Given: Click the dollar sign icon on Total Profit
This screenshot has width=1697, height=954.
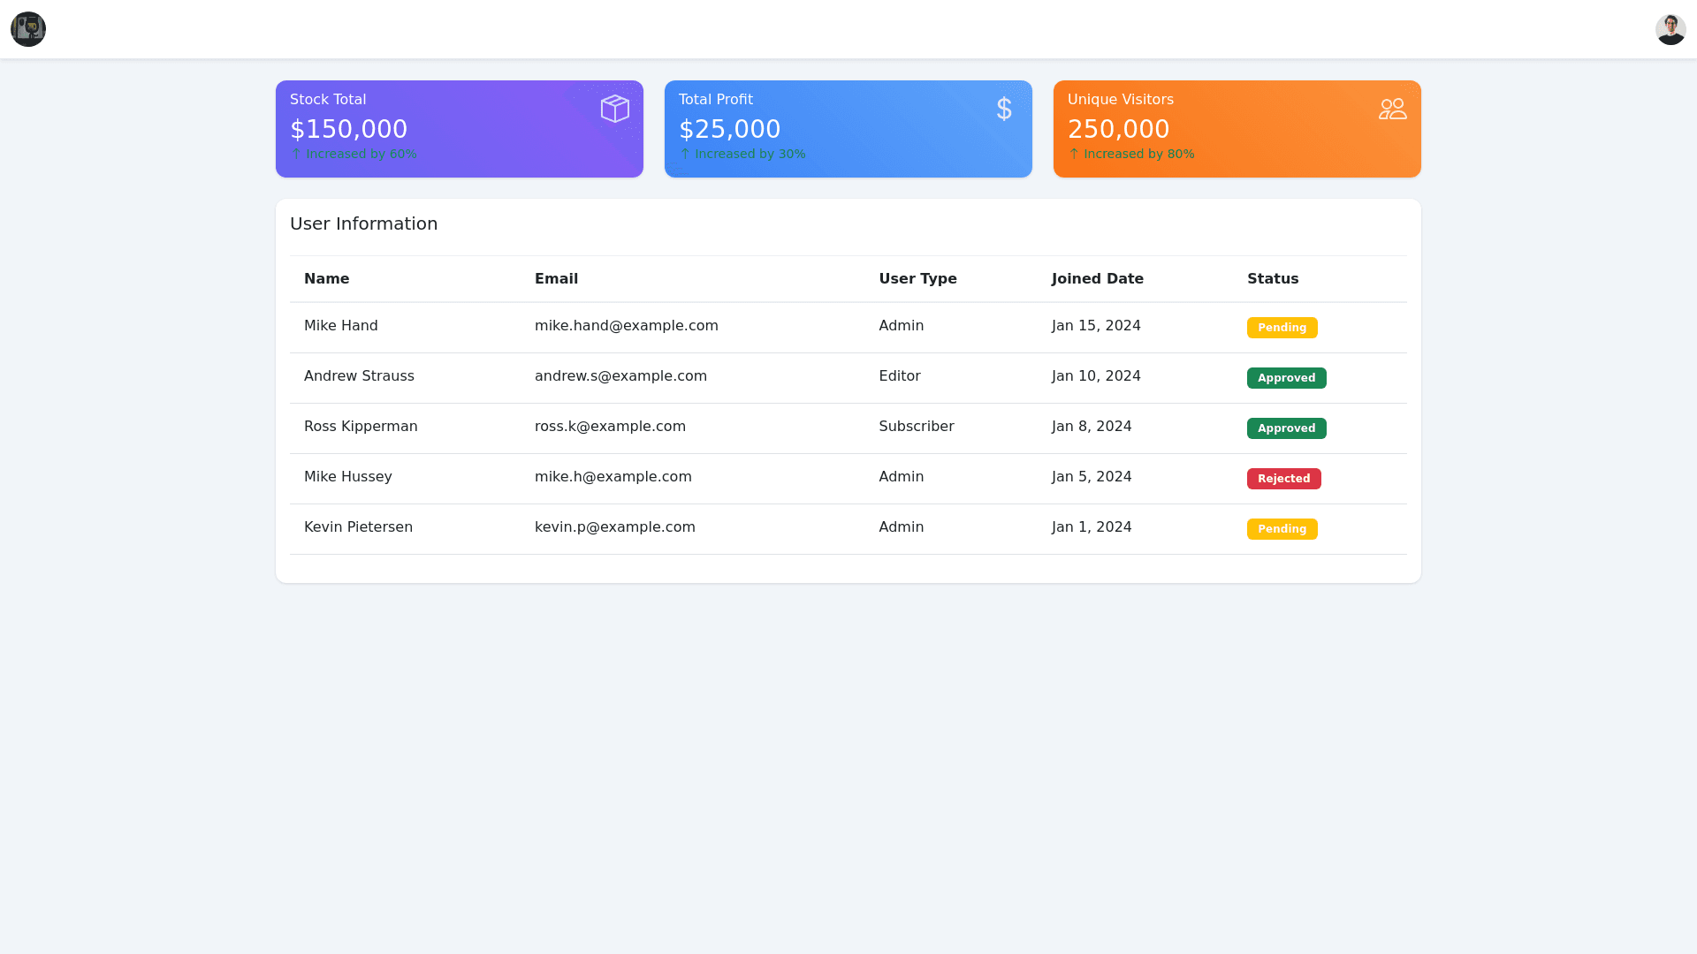Looking at the screenshot, I should pos(1003,109).
